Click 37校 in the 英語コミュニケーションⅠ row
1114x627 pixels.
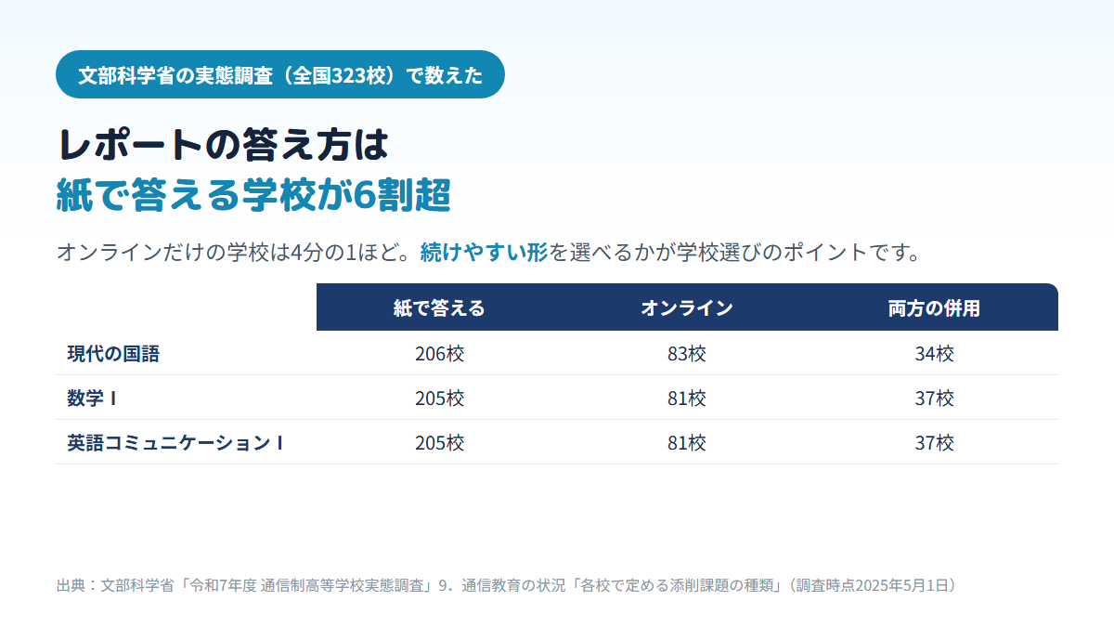[934, 443]
